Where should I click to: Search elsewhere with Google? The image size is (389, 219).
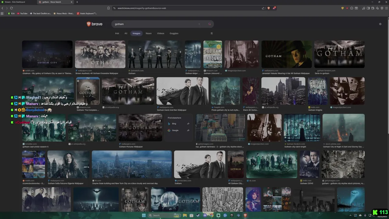pyautogui.click(x=179, y=130)
